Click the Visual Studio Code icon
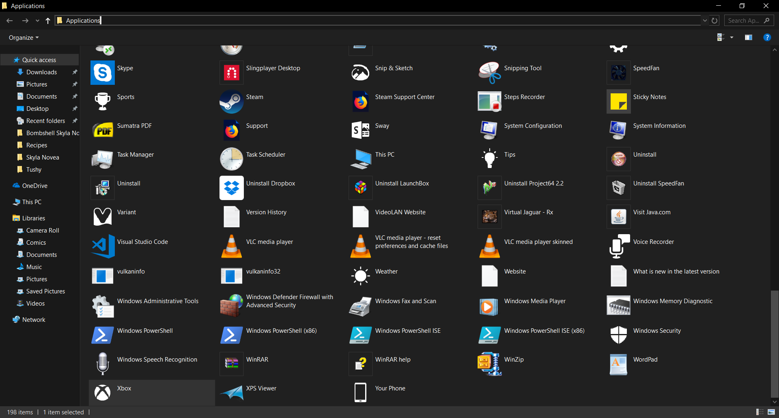Viewport: 779px width, 418px height. pos(103,246)
